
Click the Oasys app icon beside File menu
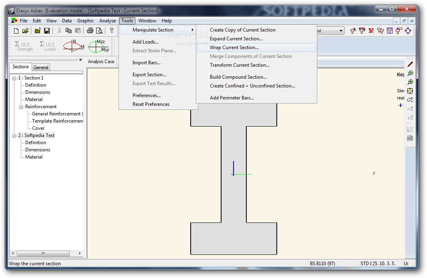(x=14, y=21)
